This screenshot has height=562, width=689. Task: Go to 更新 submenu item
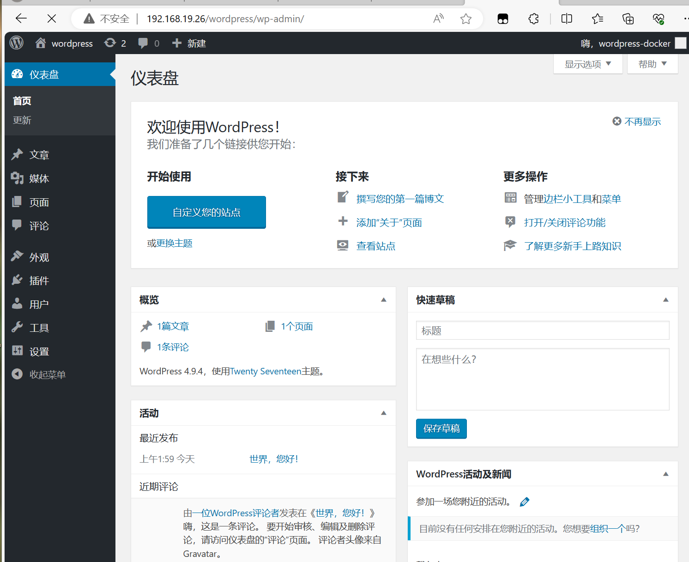tap(22, 120)
